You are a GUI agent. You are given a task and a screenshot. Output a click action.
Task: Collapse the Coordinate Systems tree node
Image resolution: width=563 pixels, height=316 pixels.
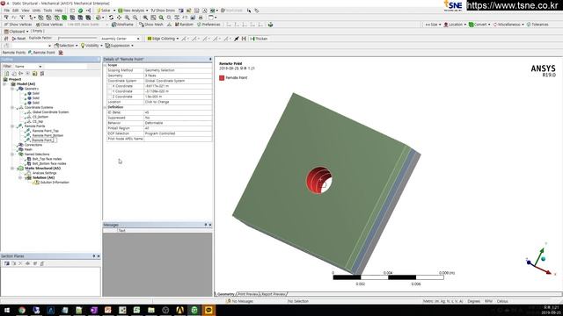(12, 107)
